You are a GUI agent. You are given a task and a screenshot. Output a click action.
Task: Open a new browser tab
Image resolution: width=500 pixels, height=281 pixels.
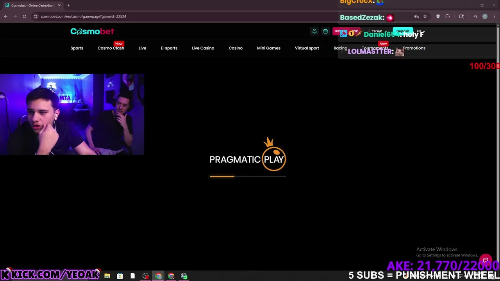coord(69,5)
